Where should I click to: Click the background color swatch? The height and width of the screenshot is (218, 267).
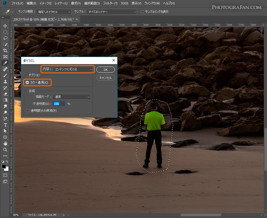click(7, 169)
